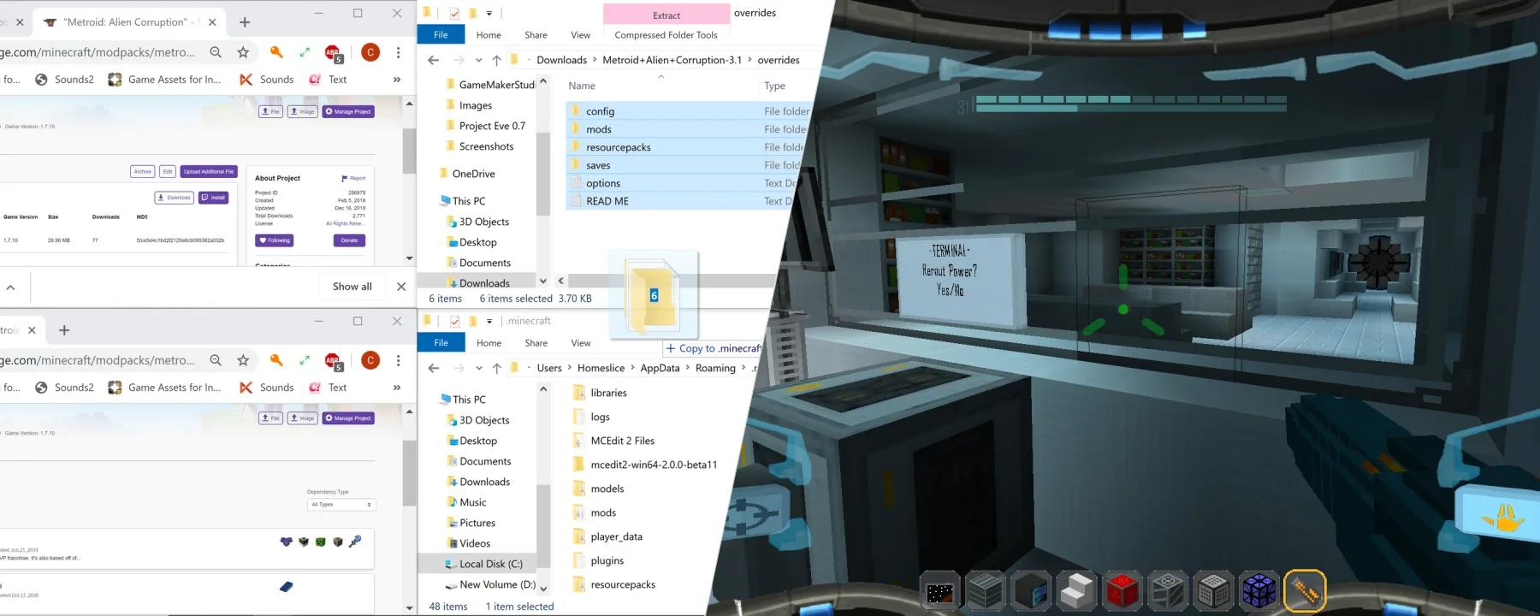Screen dimensions: 1540x616
Task: Expand the breadcrumb chevron after Downloads in overrides
Action: [x=595, y=60]
